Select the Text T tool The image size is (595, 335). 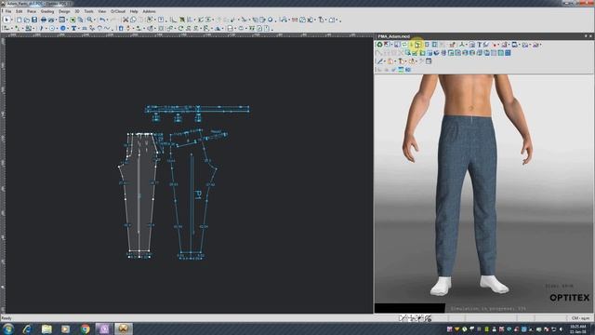pos(73,29)
